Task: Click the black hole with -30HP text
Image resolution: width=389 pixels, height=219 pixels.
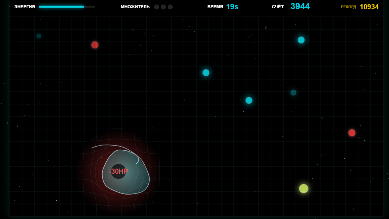Action: coord(119,171)
